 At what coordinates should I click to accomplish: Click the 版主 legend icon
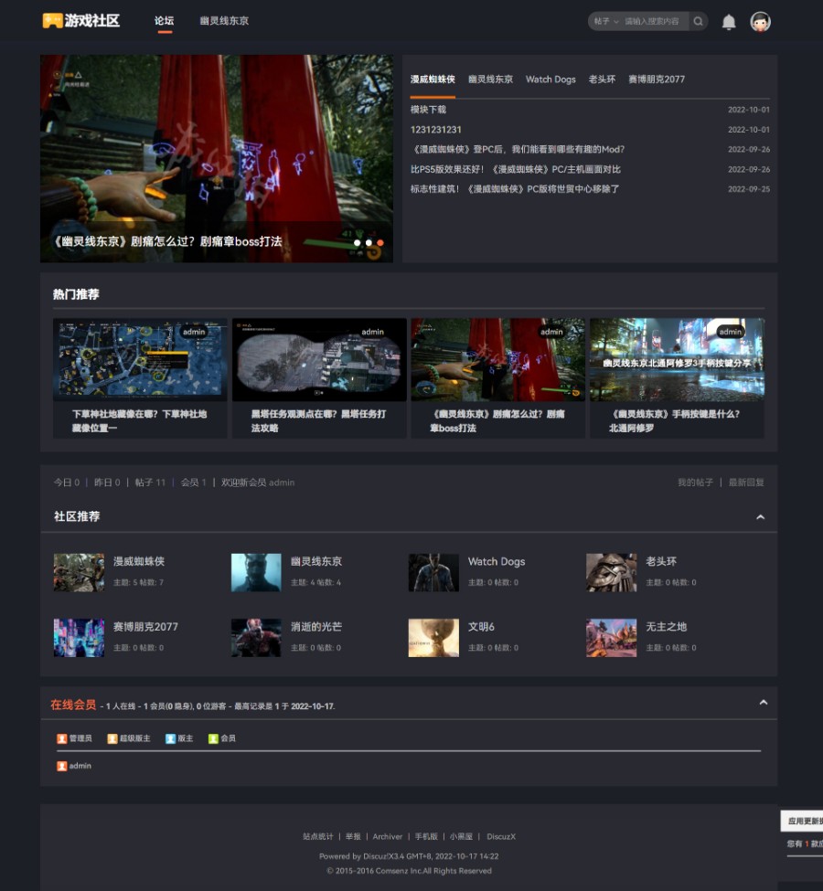(x=170, y=738)
